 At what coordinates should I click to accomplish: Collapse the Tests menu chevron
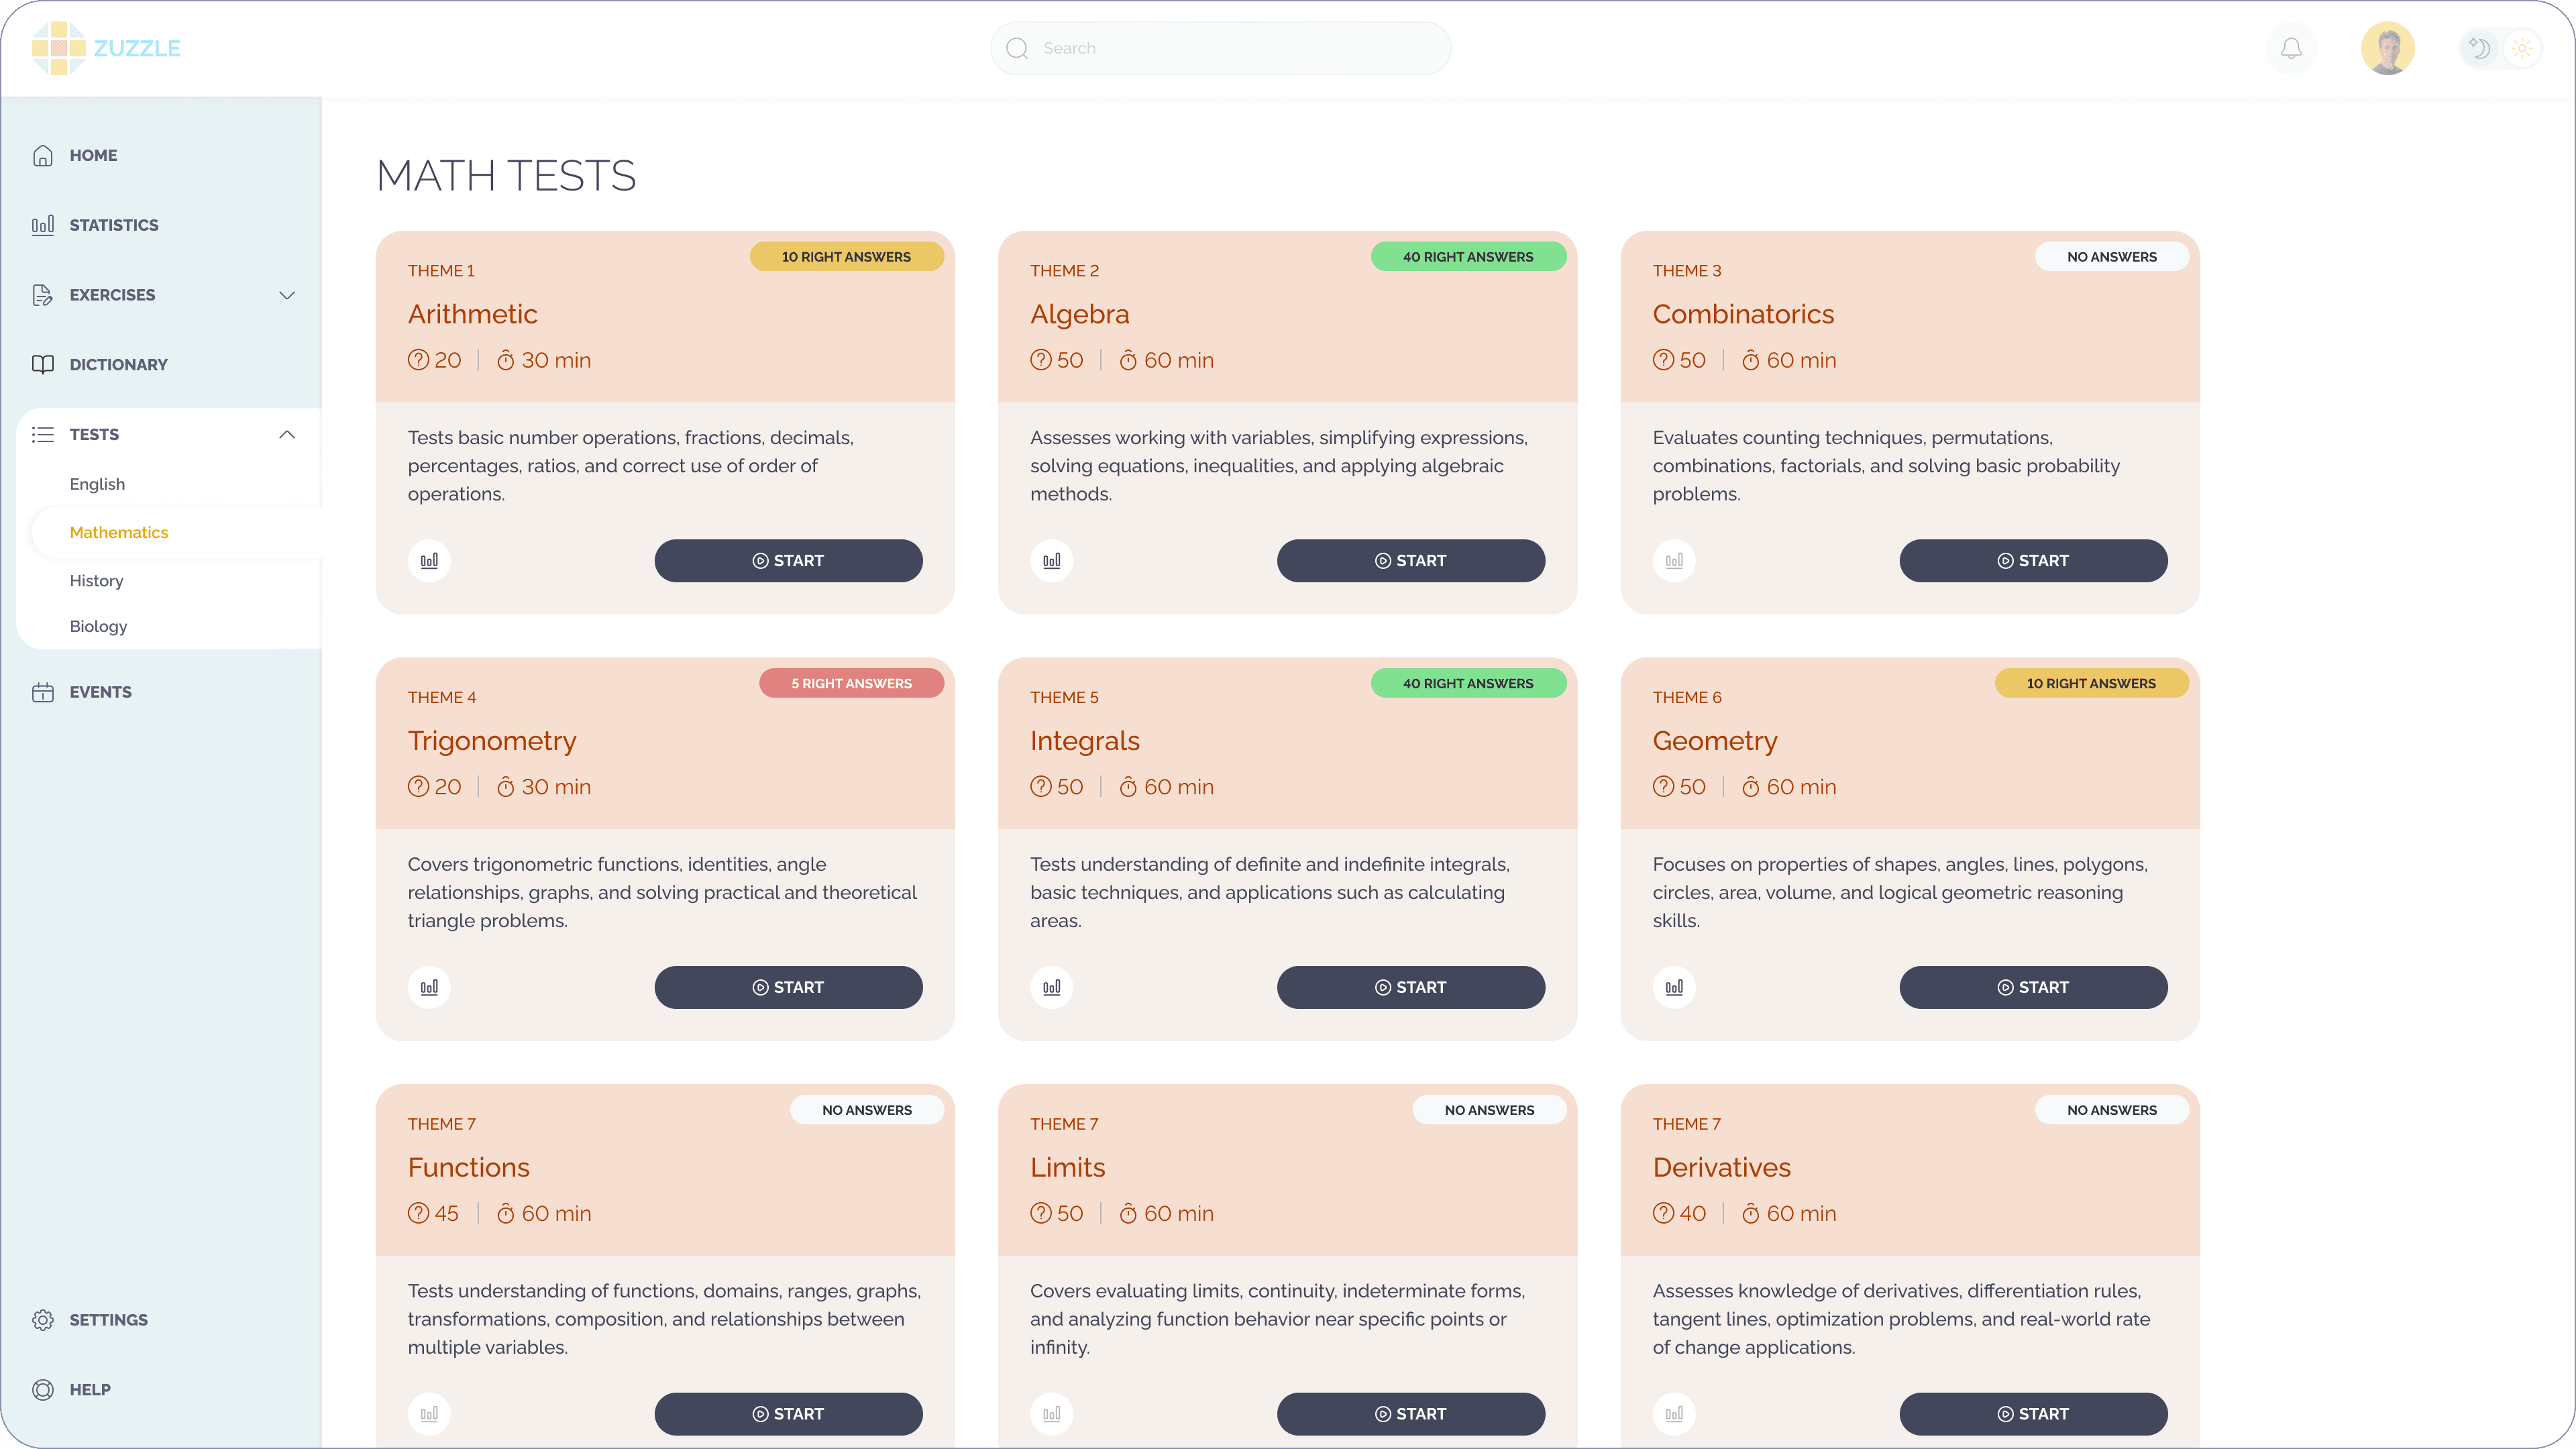pos(287,434)
